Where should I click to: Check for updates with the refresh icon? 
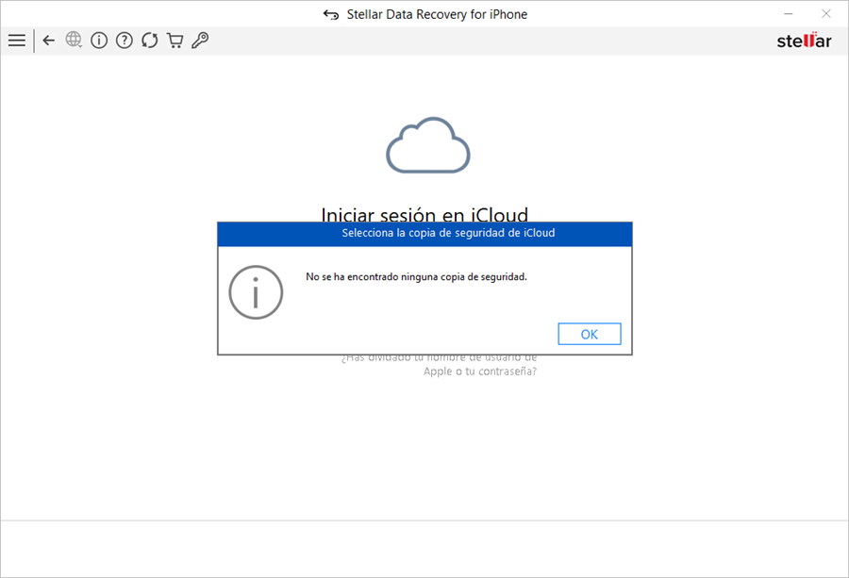(x=149, y=40)
